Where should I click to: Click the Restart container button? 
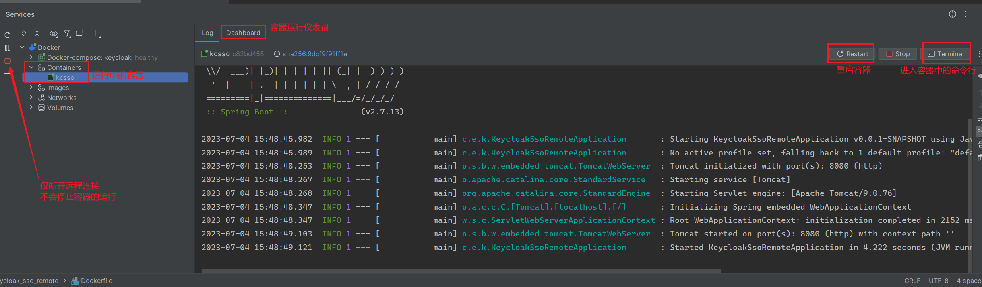852,54
